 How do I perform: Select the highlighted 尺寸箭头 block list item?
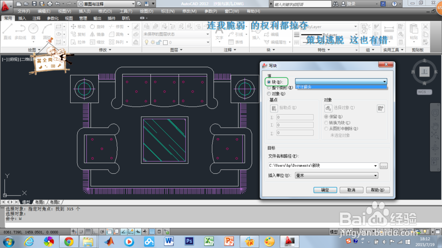pyautogui.click(x=341, y=87)
